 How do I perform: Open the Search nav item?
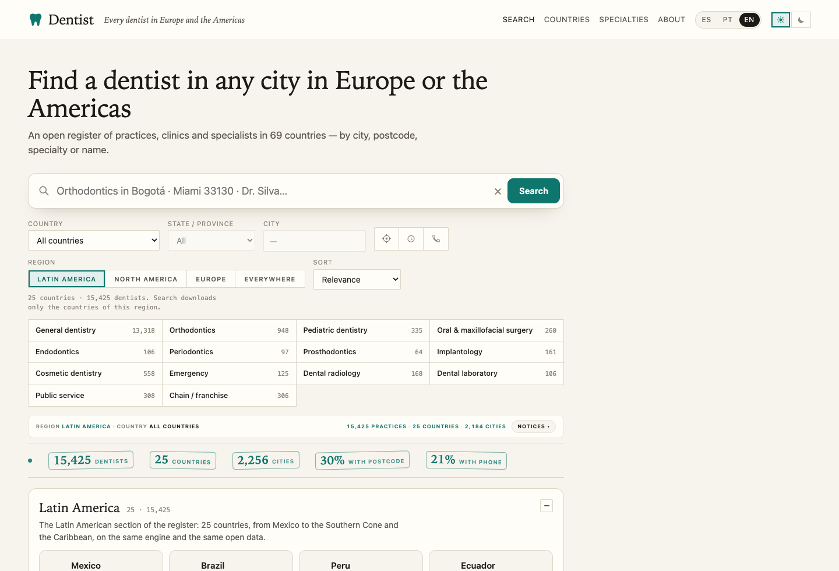tap(519, 20)
